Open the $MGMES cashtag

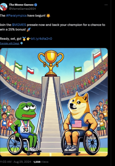click(19, 25)
